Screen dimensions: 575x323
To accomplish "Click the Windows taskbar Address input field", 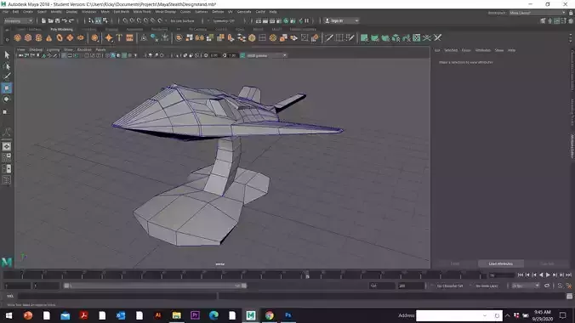I will [x=459, y=315].
